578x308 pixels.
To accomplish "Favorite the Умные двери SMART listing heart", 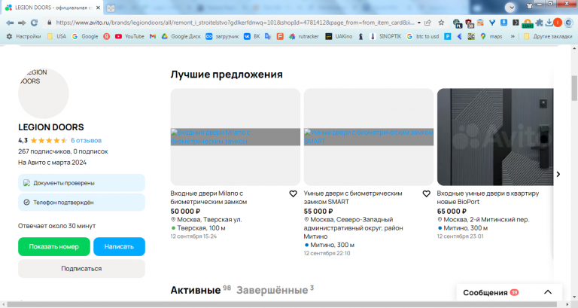I will pos(427,194).
